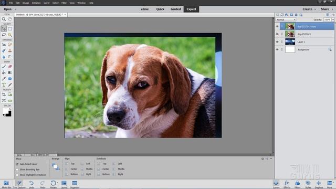336x189 pixels.
Task: Select the Content-Aware Move tool
Action: click(4, 100)
